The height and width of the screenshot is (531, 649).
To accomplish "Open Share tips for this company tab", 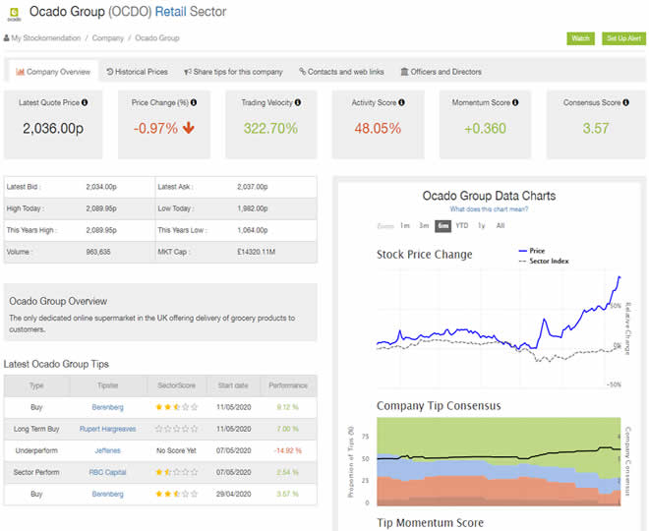I will coord(233,72).
